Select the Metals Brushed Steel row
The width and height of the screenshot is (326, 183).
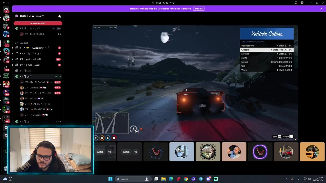(267, 62)
